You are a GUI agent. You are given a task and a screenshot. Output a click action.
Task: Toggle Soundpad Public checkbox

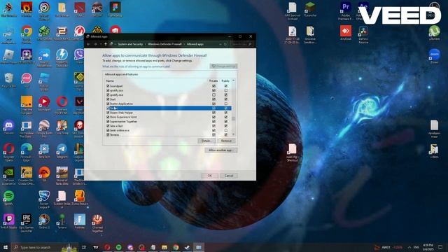coord(225,85)
